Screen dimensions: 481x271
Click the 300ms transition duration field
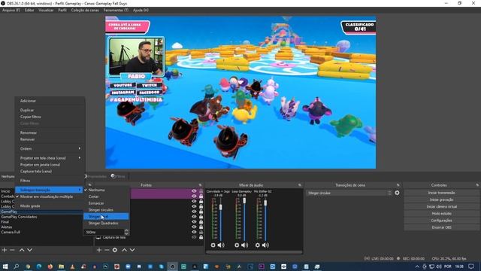(104, 233)
